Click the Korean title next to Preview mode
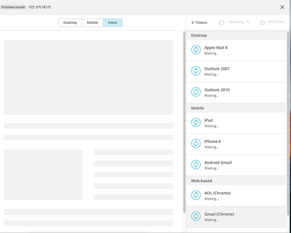The width and height of the screenshot is (291, 233). pyautogui.click(x=40, y=7)
